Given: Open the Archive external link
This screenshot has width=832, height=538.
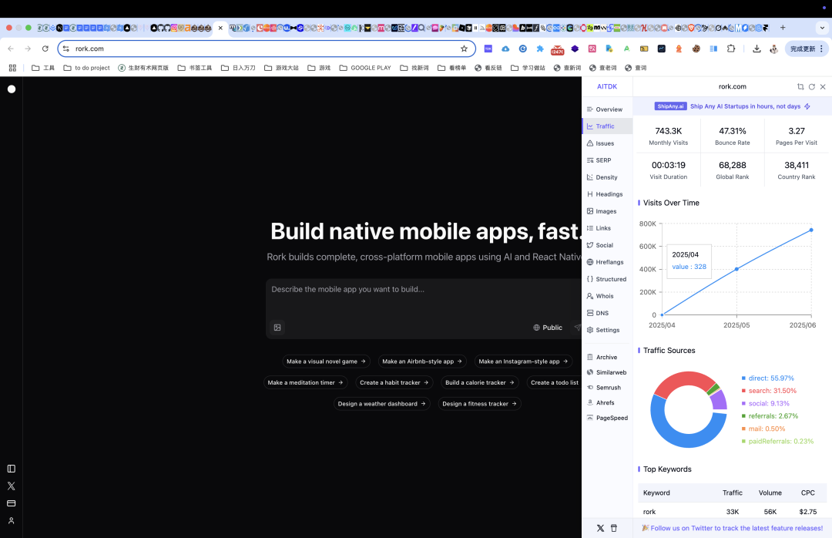Looking at the screenshot, I should pos(602,358).
